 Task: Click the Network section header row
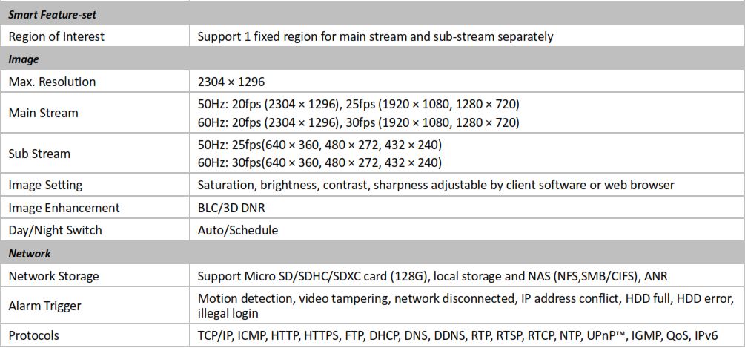click(x=372, y=253)
